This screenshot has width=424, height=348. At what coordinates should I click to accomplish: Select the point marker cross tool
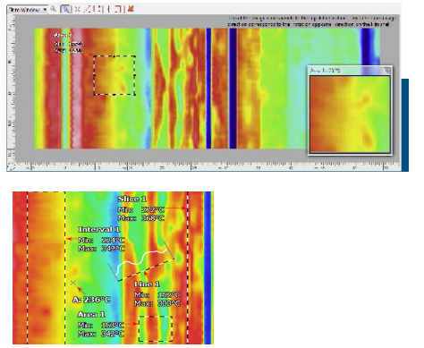pyautogui.click(x=77, y=9)
